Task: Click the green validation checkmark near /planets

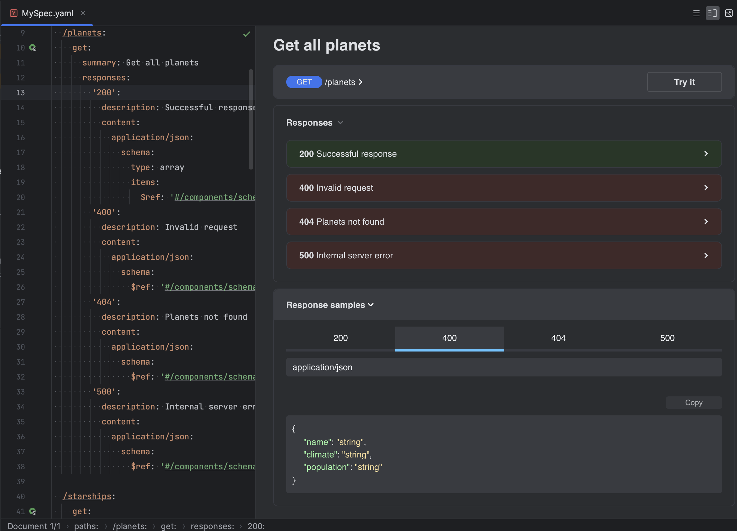Action: click(x=247, y=34)
